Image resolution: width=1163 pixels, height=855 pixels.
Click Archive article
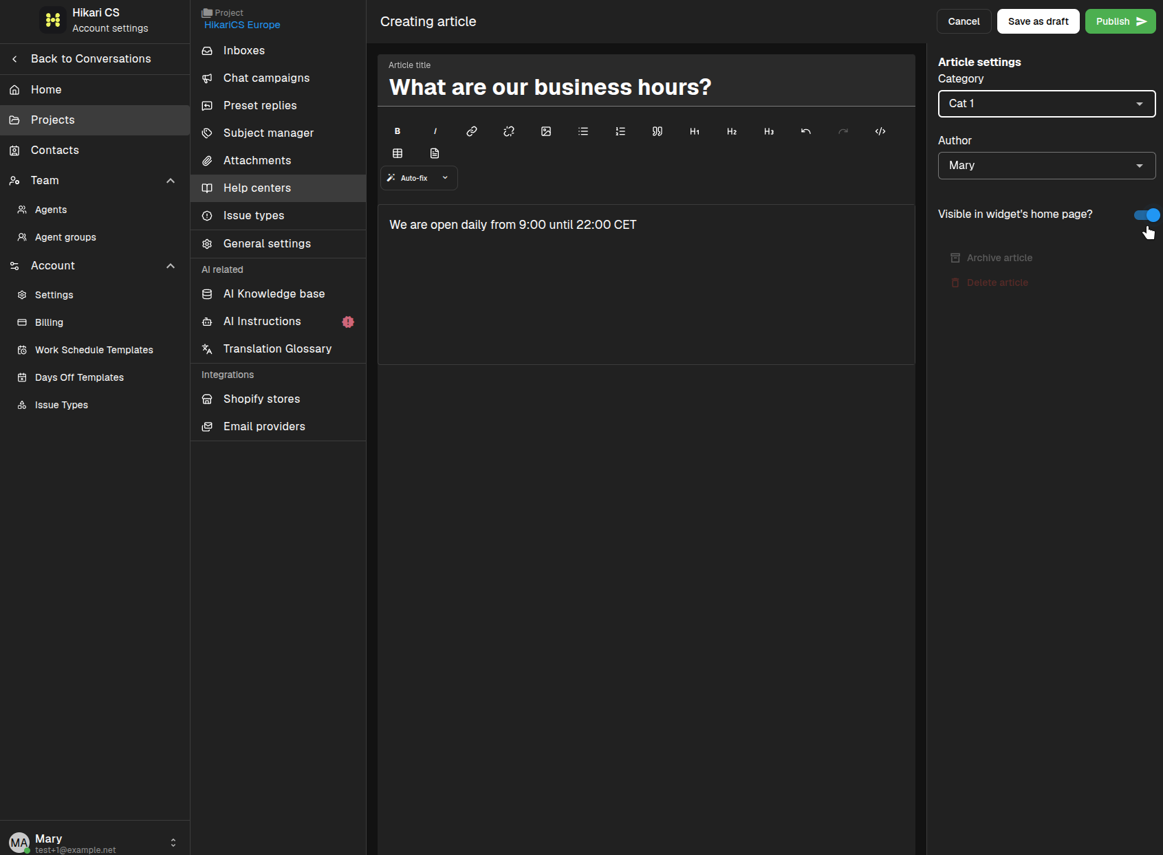991,258
